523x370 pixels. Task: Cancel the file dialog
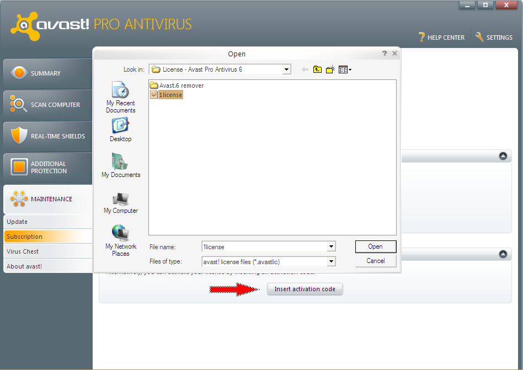(376, 261)
